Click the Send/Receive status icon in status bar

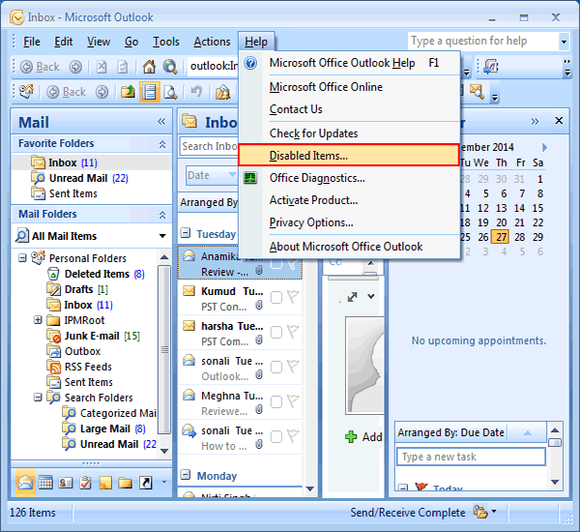tap(480, 512)
